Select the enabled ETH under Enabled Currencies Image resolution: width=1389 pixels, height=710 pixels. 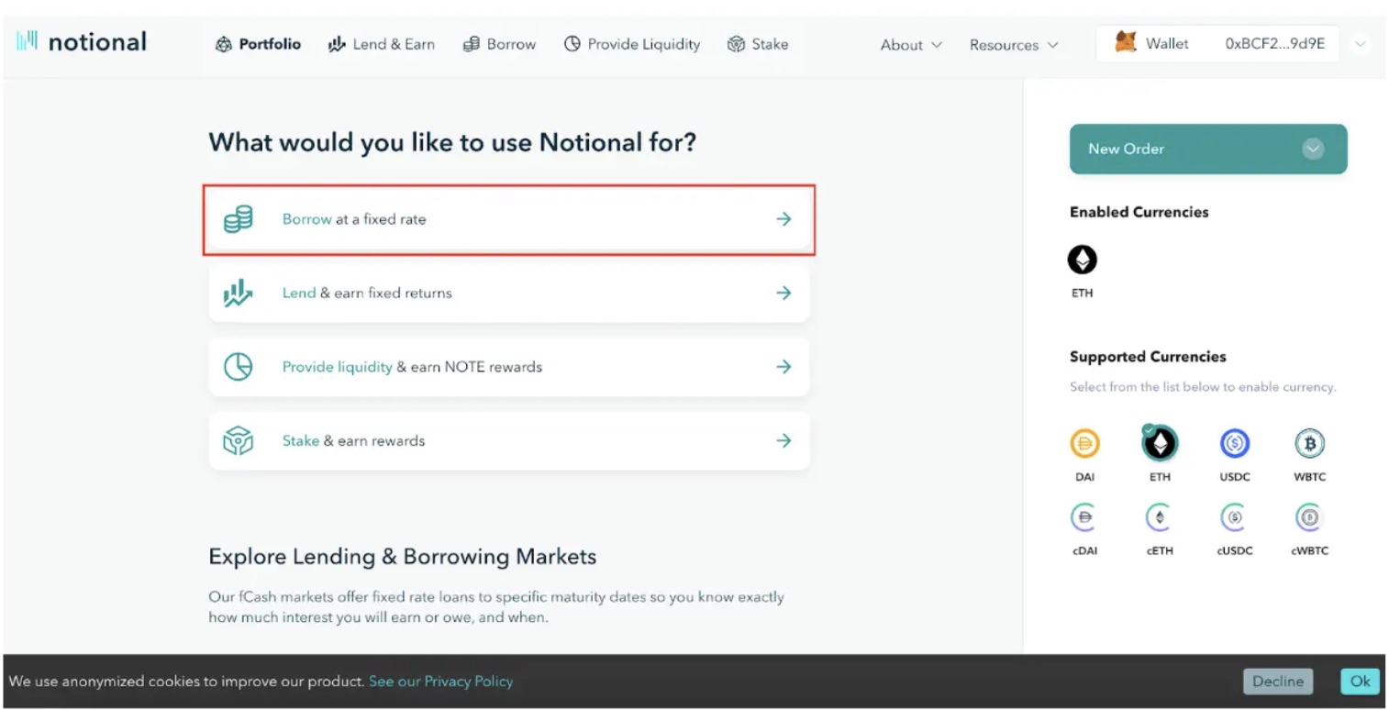click(x=1082, y=261)
